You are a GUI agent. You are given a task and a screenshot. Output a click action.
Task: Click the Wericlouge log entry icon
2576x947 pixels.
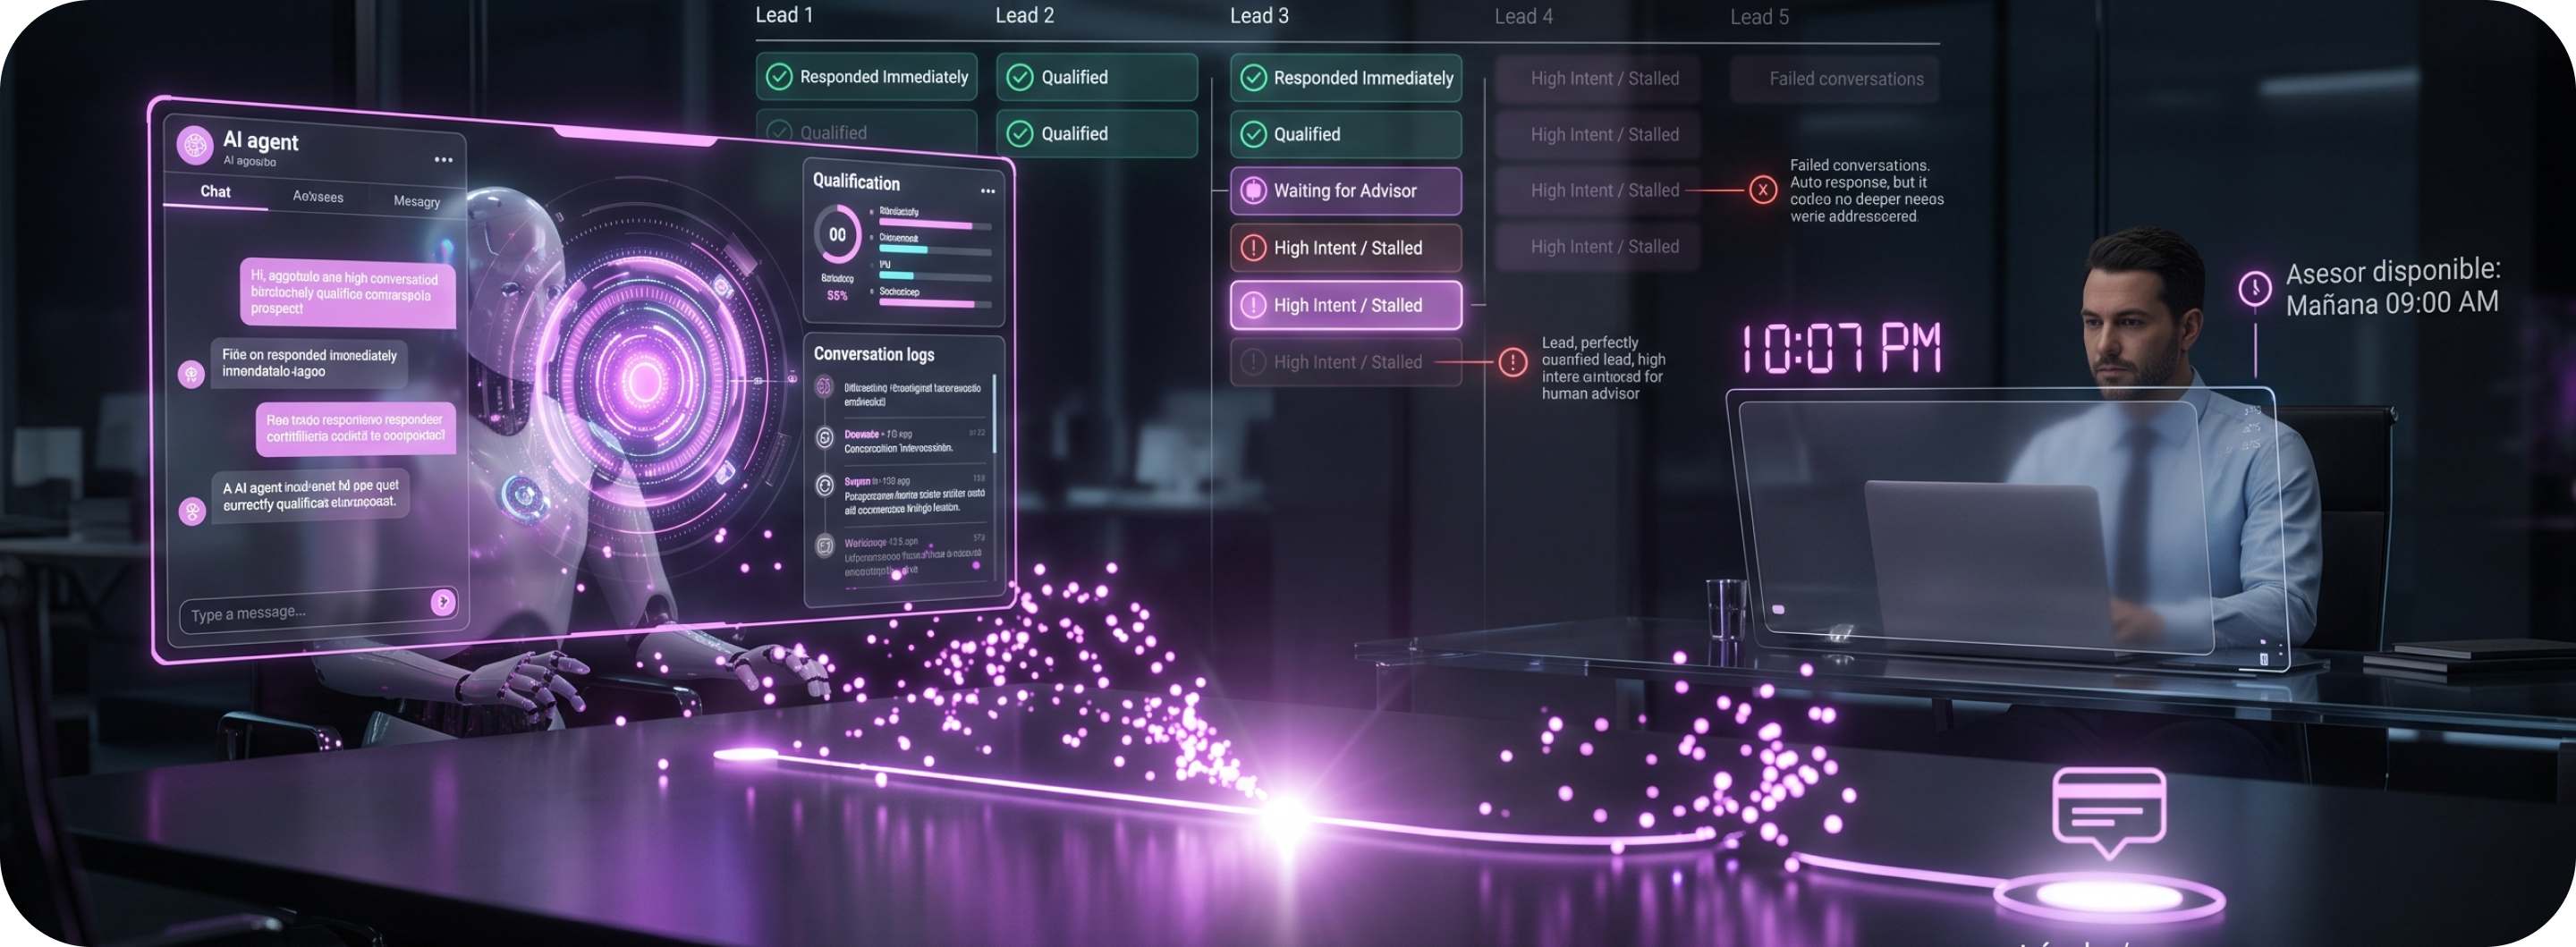click(x=825, y=545)
